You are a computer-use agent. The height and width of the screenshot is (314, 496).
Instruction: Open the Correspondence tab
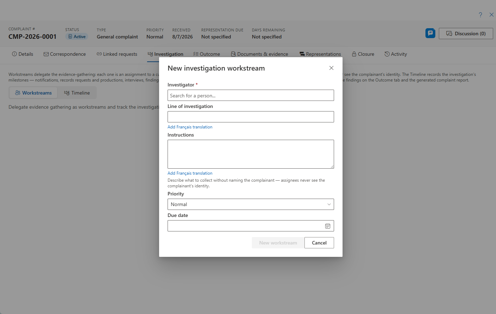click(65, 54)
